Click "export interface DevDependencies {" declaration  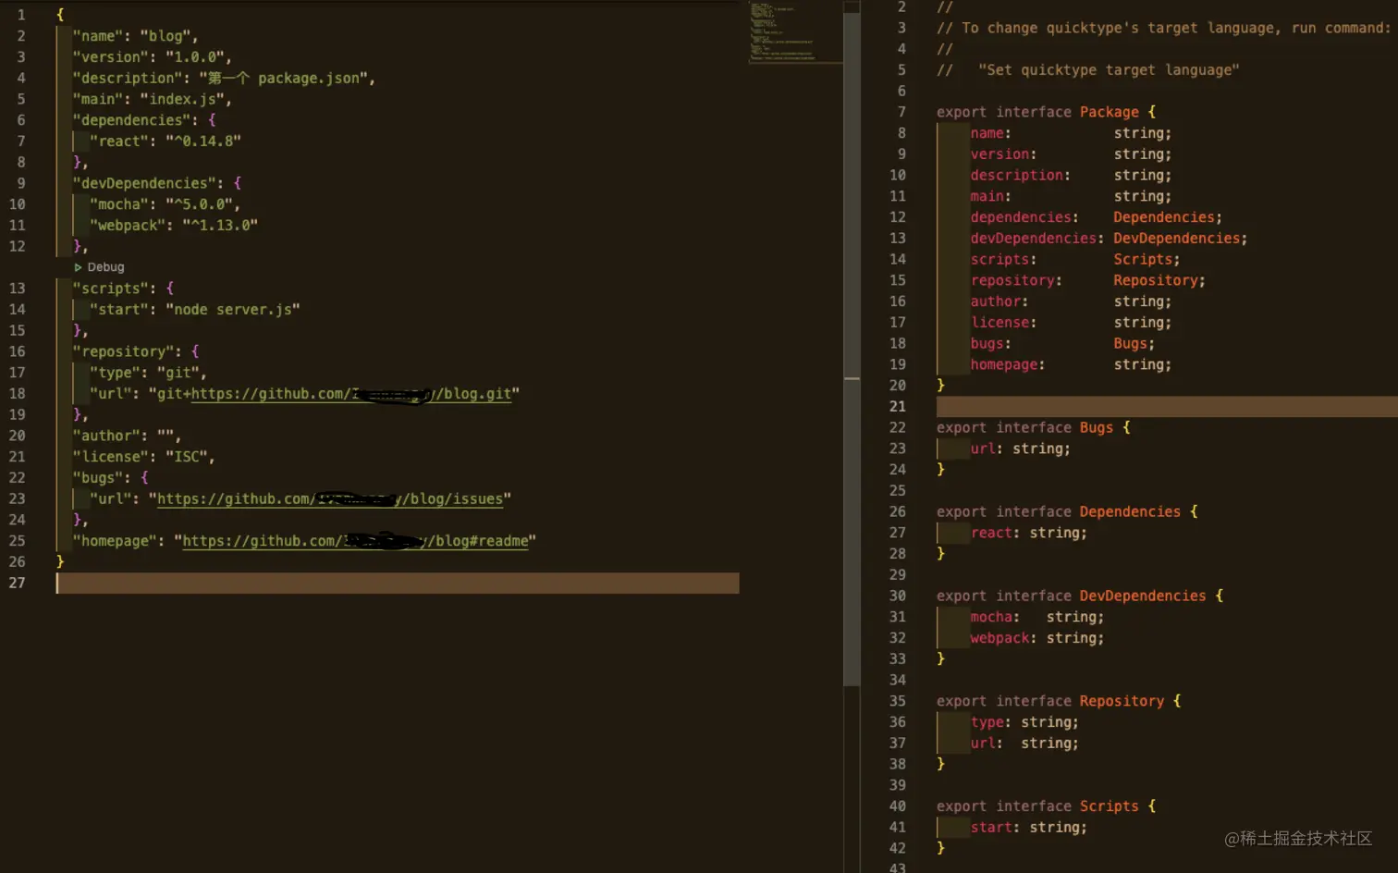pos(1079,596)
